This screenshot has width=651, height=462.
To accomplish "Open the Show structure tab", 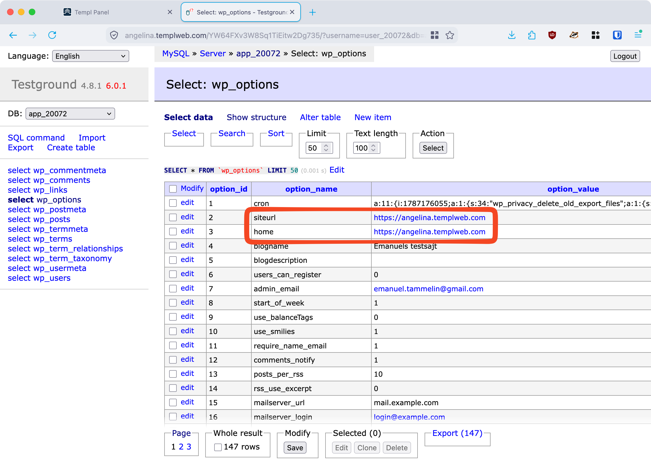I will (256, 117).
